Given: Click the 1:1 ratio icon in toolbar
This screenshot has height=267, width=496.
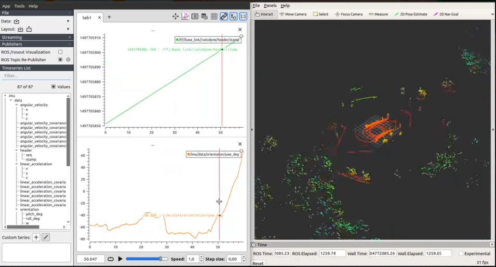Looking at the screenshot, I should pyautogui.click(x=243, y=17).
